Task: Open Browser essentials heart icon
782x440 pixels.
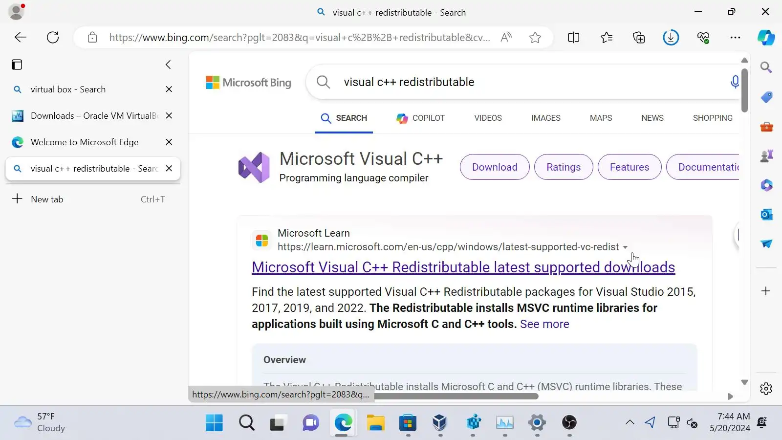Action: tap(703, 37)
